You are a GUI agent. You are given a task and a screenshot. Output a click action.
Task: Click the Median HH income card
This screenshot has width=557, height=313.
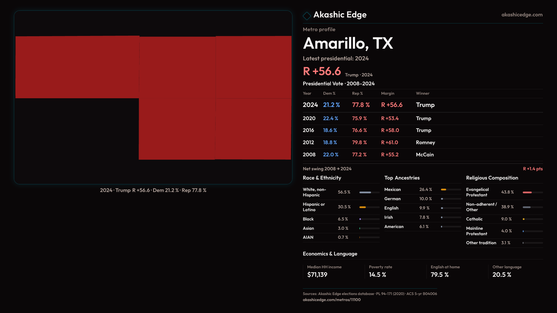pyautogui.click(x=324, y=271)
